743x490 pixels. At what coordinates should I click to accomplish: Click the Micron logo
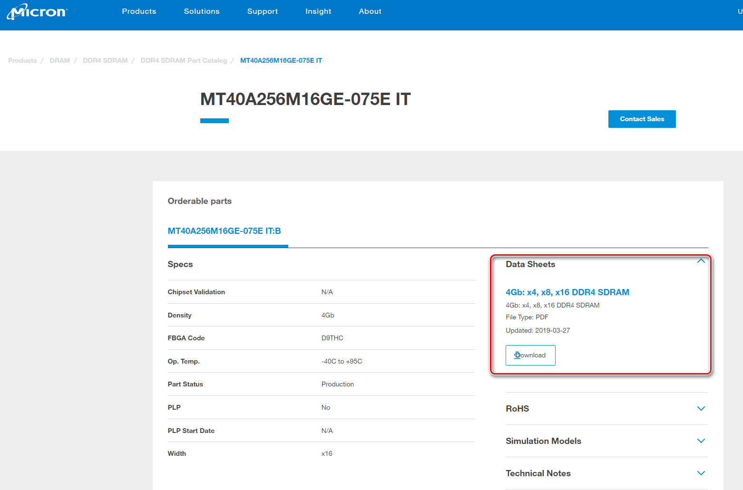pyautogui.click(x=37, y=11)
